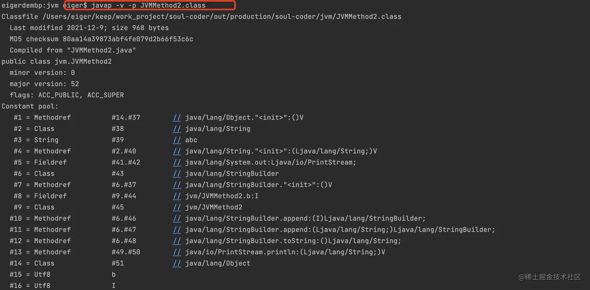Click the // link before java/lang/String class entry
This screenshot has width=590, height=290.
click(x=177, y=129)
